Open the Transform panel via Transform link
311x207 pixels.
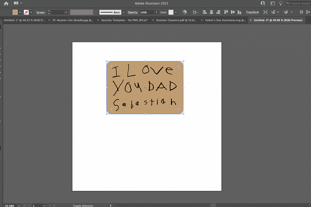click(252, 12)
